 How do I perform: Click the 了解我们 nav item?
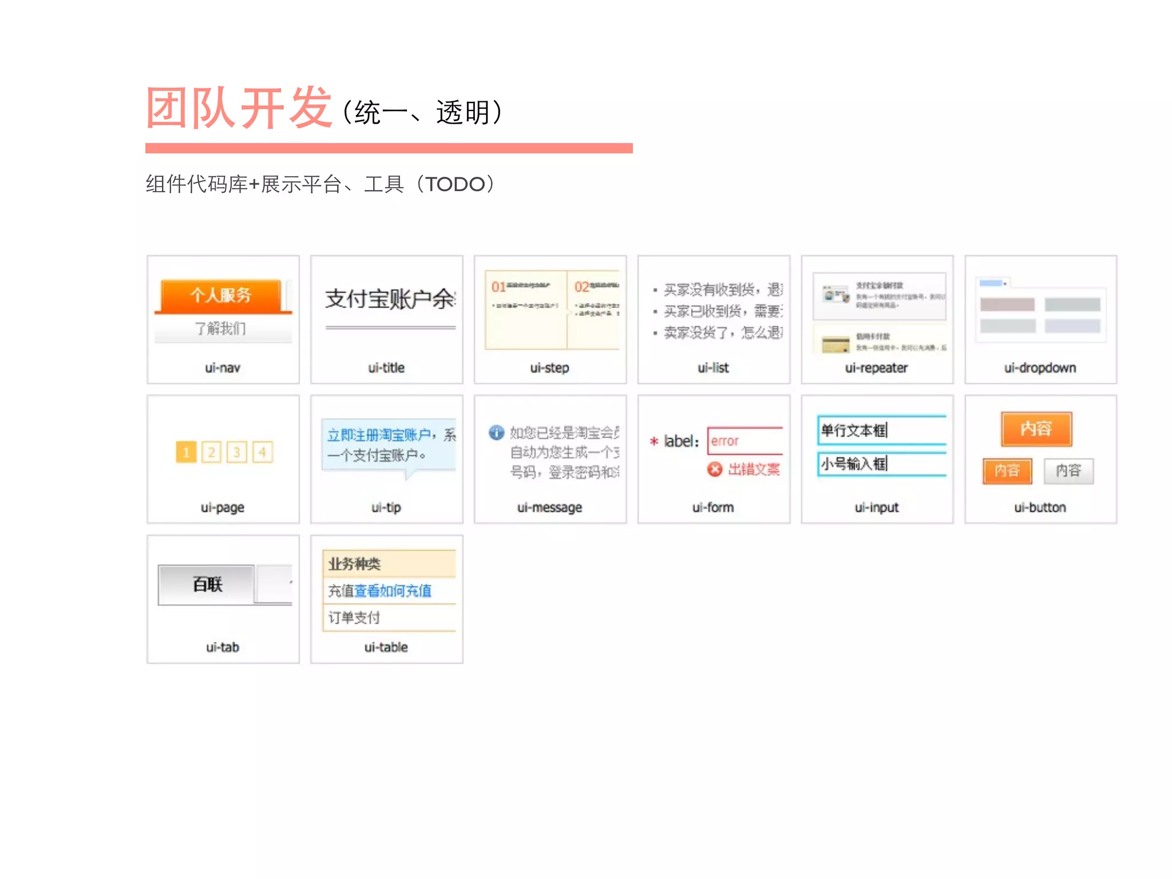(x=221, y=328)
